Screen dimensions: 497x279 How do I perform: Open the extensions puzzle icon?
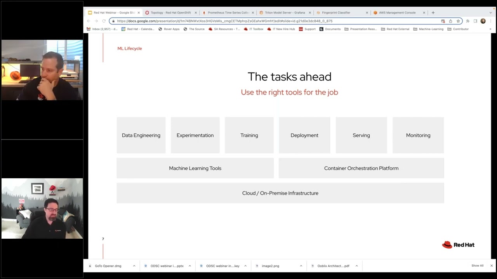pos(467,21)
